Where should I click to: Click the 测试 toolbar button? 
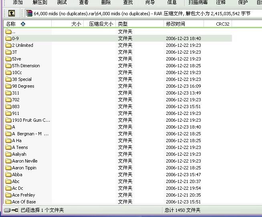point(62,2)
